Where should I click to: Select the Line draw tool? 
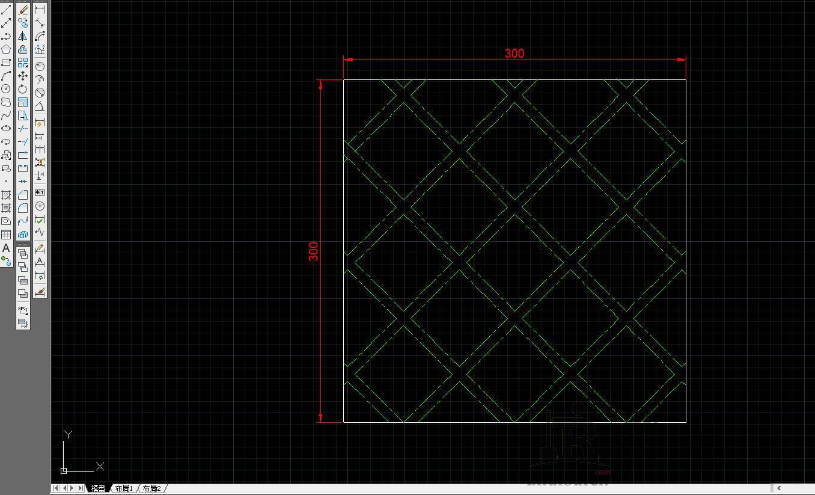6,10
